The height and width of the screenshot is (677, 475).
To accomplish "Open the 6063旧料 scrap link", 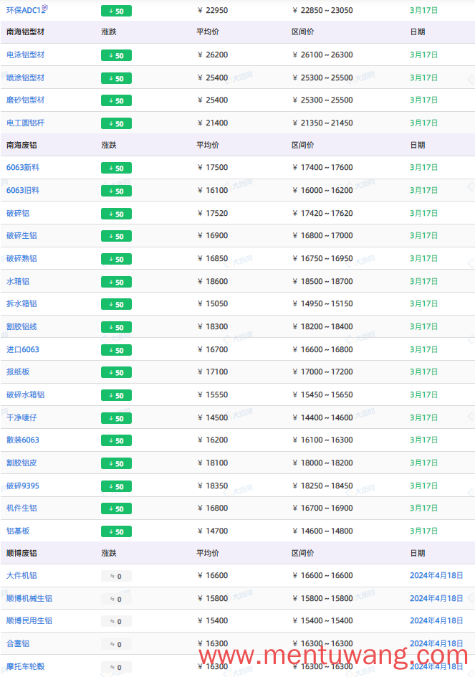I will pos(23,191).
